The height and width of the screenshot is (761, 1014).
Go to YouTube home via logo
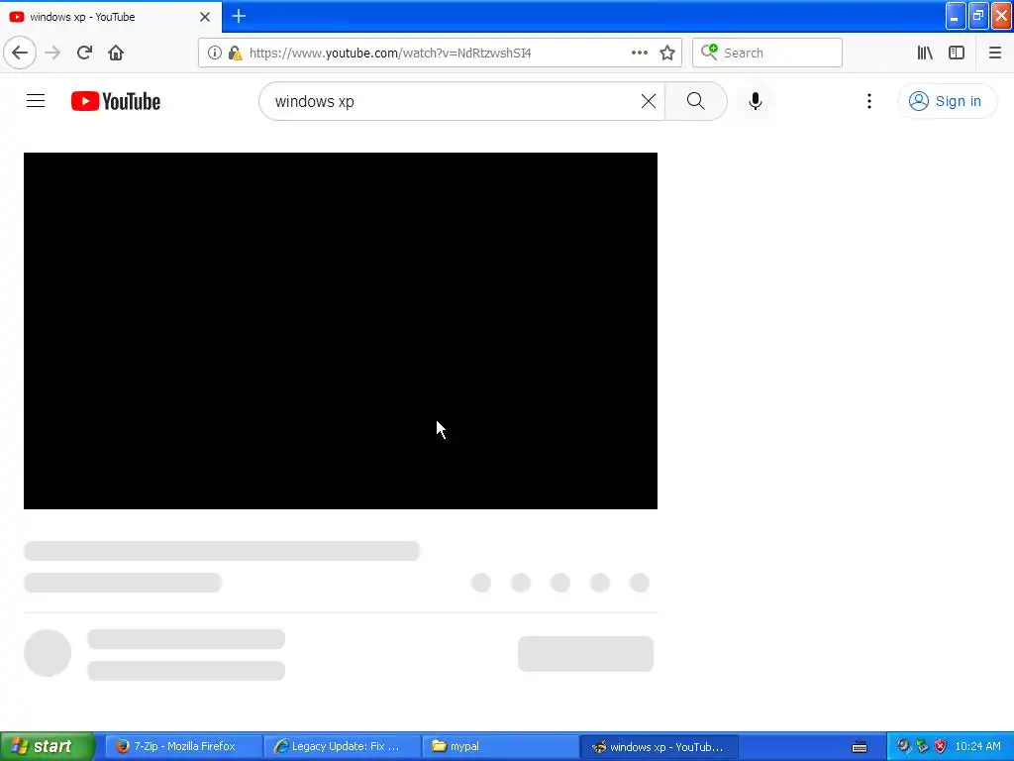[x=116, y=101]
